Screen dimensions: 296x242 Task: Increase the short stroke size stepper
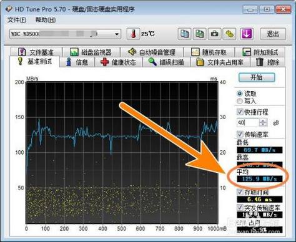pos(263,120)
